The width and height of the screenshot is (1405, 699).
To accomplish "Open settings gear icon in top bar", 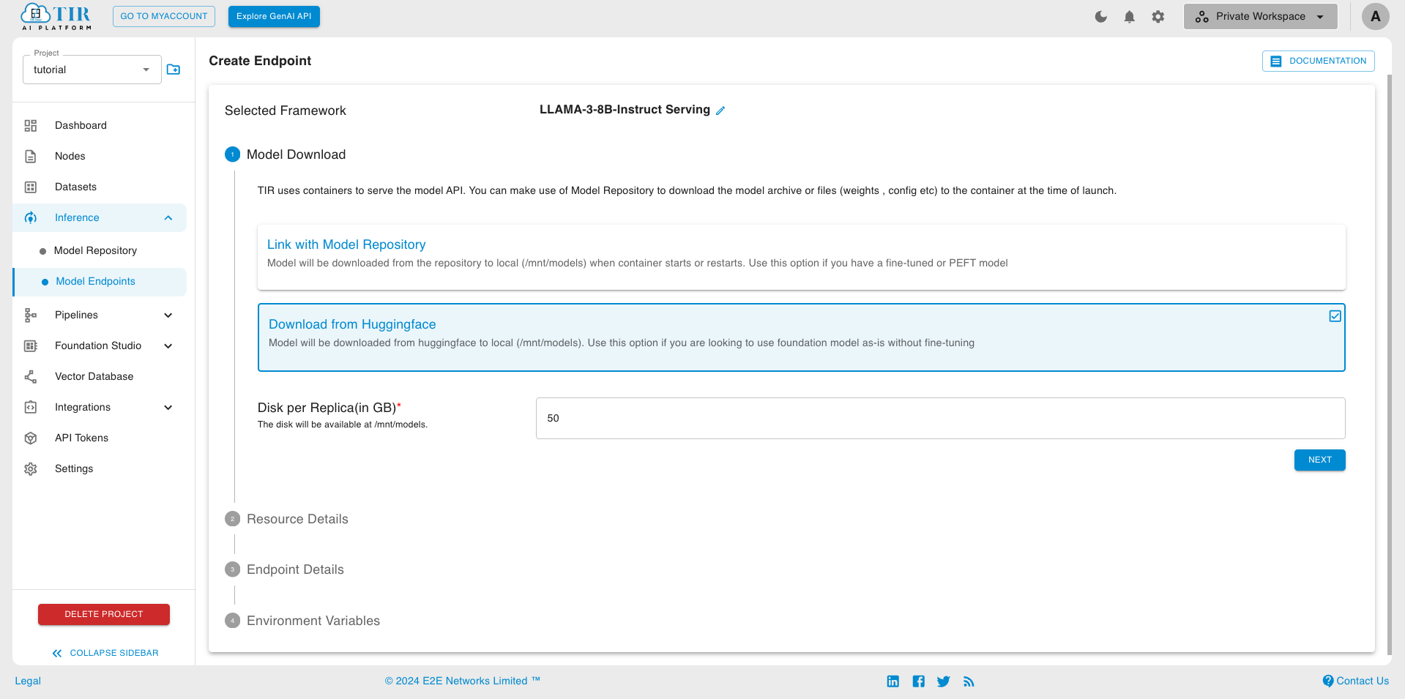I will pos(1158,16).
